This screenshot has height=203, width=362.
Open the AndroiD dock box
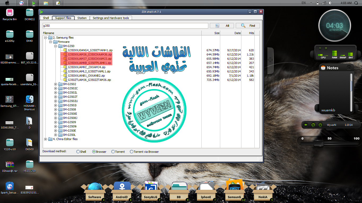coord(122,192)
